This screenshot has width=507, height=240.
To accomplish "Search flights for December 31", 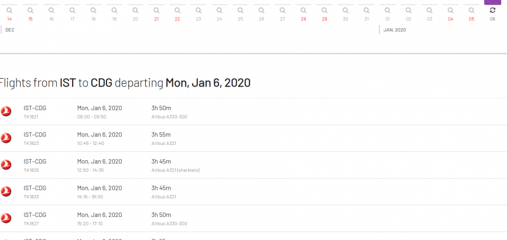I will click(366, 10).
